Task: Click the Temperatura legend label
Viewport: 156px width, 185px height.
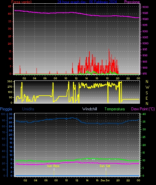Action: (x=114, y=109)
